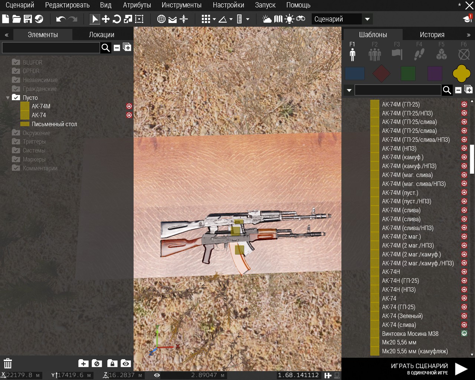Save the scenario with the floppy disk icon
The width and height of the screenshot is (475, 380).
pyautogui.click(x=28, y=19)
